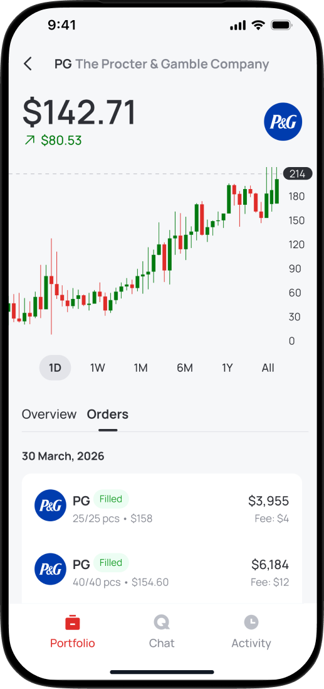Screen dimensions: 324x689
Task: Tap P&G logo on $3,955 order
Action: pos(50,506)
